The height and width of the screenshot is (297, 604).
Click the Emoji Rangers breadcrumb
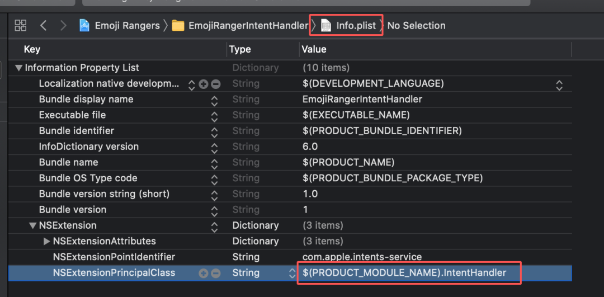(x=126, y=25)
